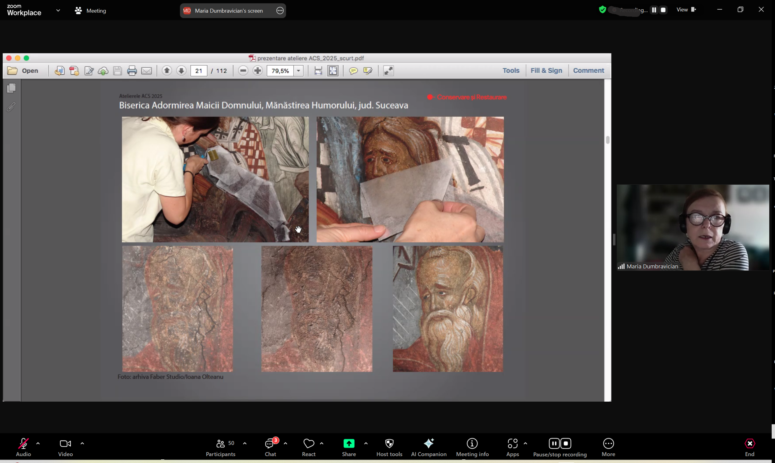Screen dimensions: 775x463
Task: Click the zoom percentage field 79,5%
Action: point(280,71)
